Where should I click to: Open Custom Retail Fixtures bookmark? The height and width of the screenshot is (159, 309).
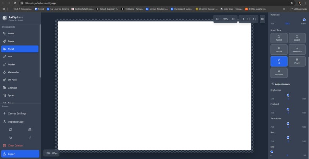(x=82, y=9)
